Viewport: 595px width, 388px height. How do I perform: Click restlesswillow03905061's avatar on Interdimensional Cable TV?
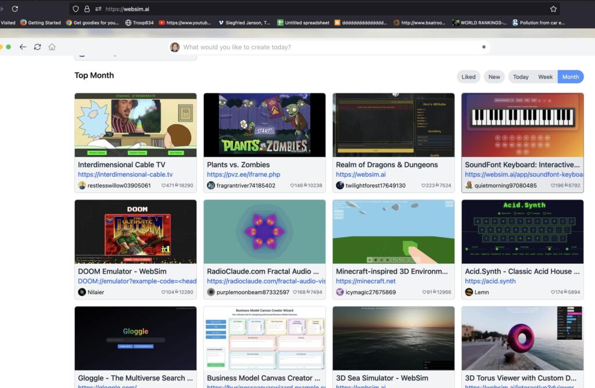[x=81, y=186]
